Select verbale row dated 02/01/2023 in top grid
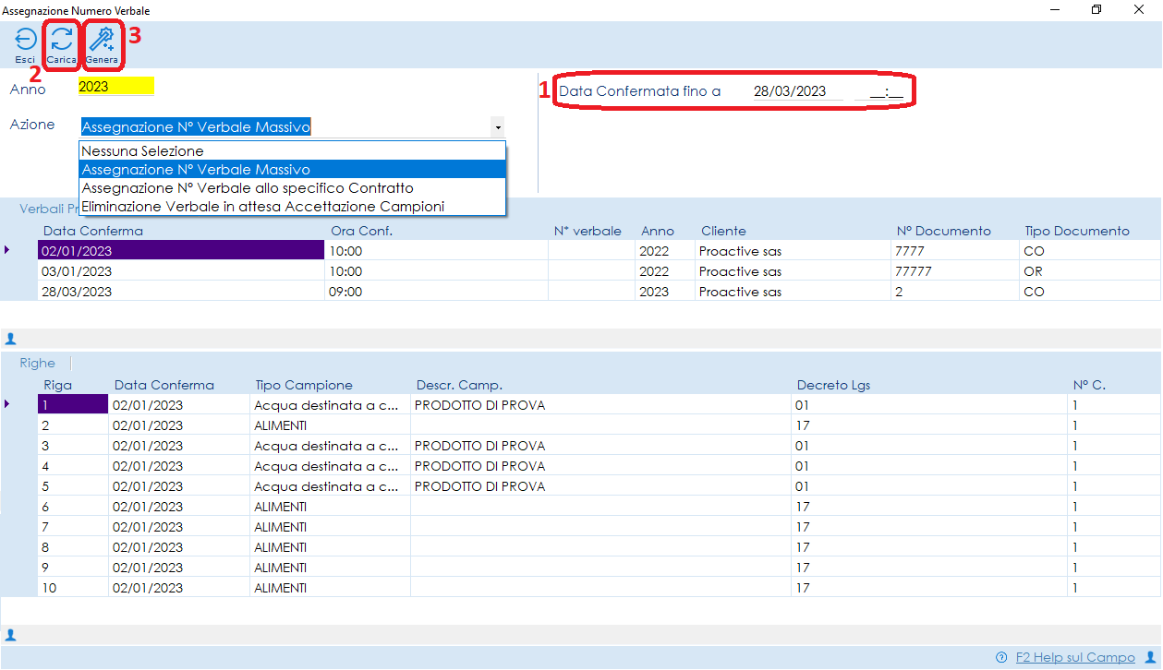The image size is (1163, 670). click(x=599, y=251)
